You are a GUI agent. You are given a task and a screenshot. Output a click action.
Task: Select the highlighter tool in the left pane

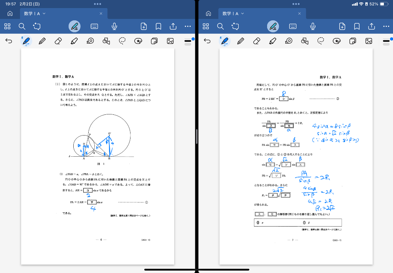pos(74,41)
